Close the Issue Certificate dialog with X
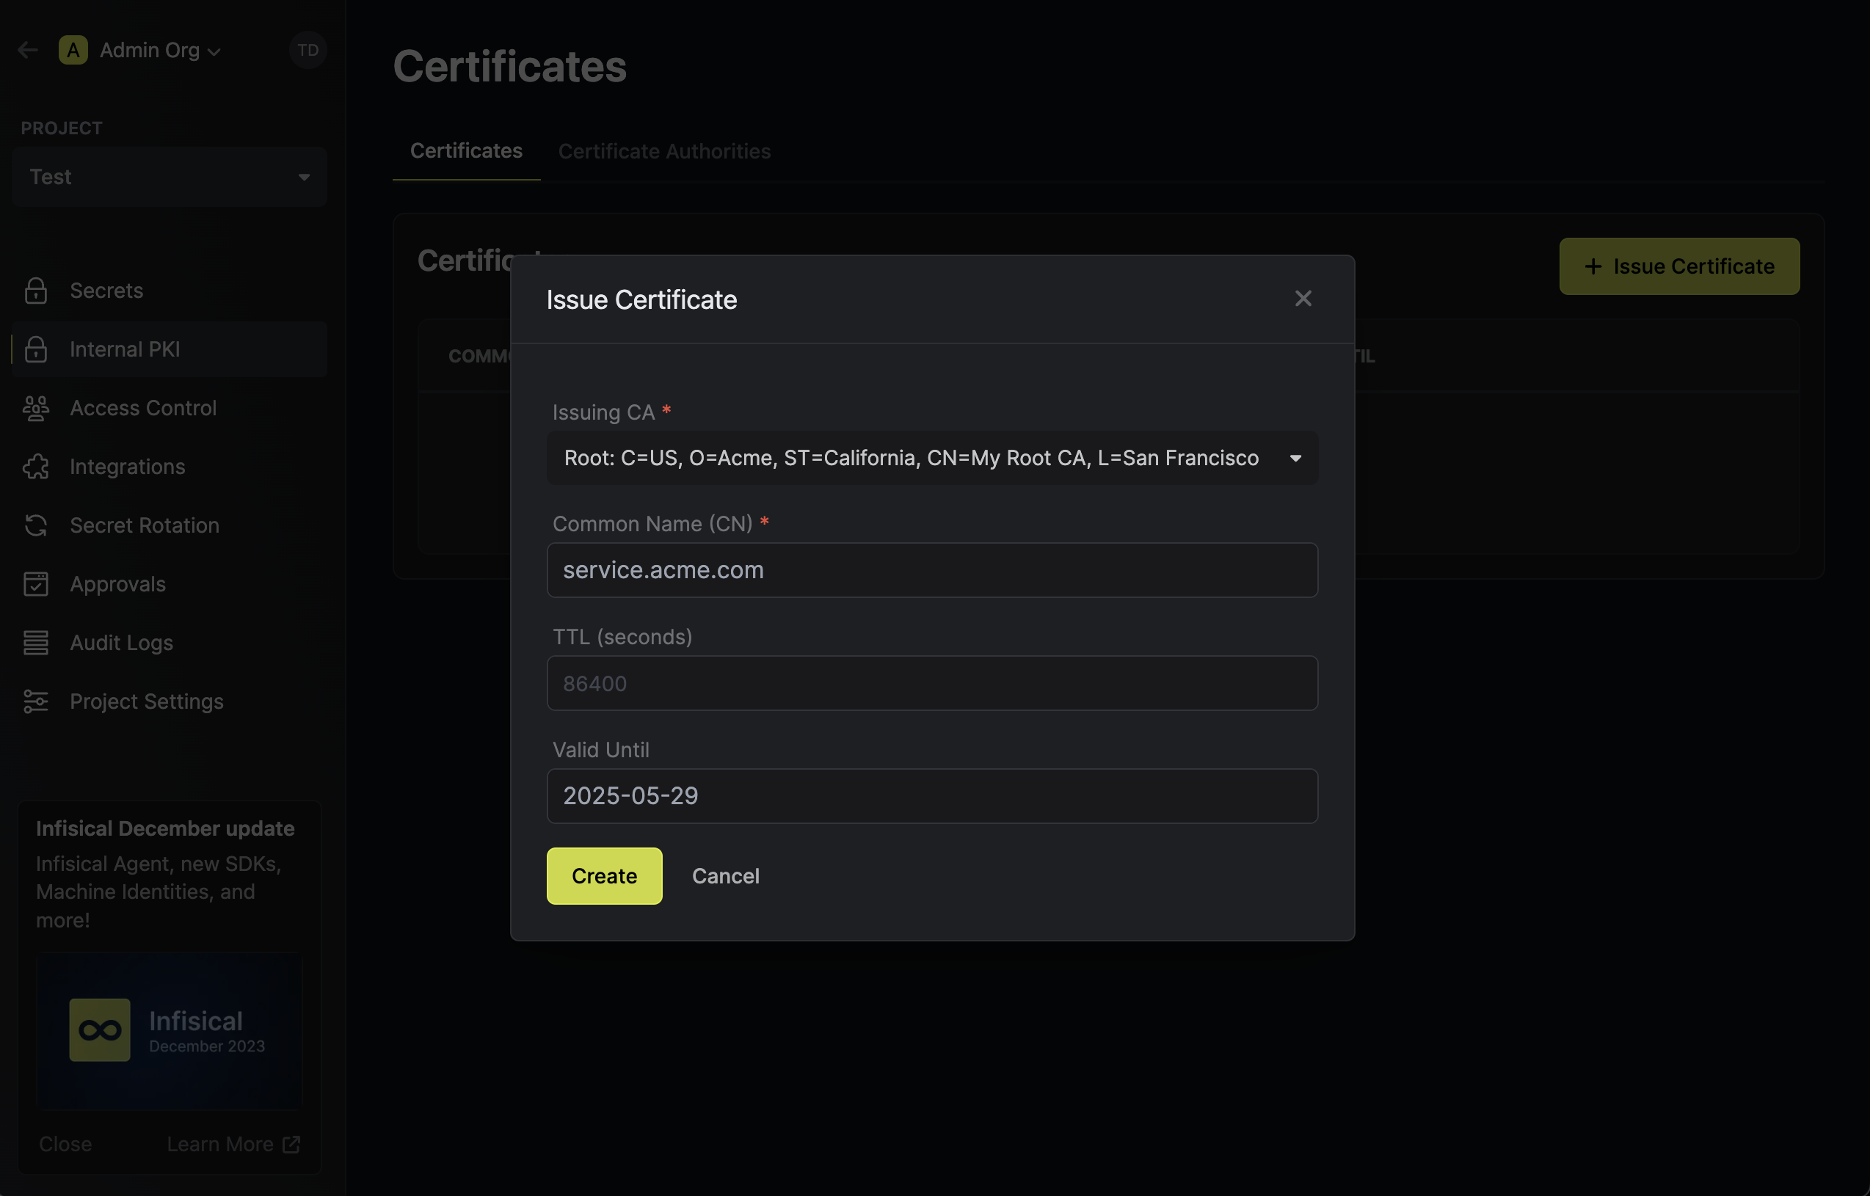The image size is (1870, 1196). click(x=1303, y=299)
